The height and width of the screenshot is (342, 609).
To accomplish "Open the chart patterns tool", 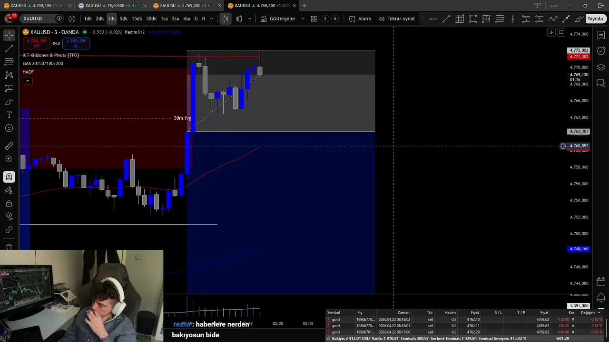I will pyautogui.click(x=9, y=75).
